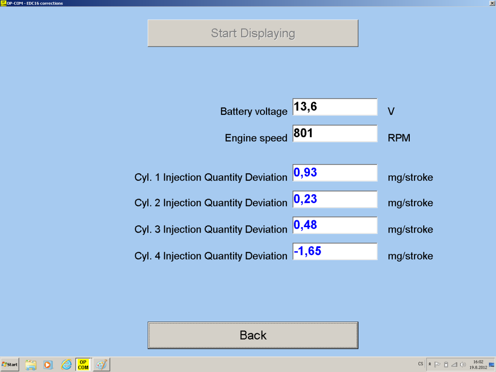Click the Battery voltage value field

click(x=335, y=107)
